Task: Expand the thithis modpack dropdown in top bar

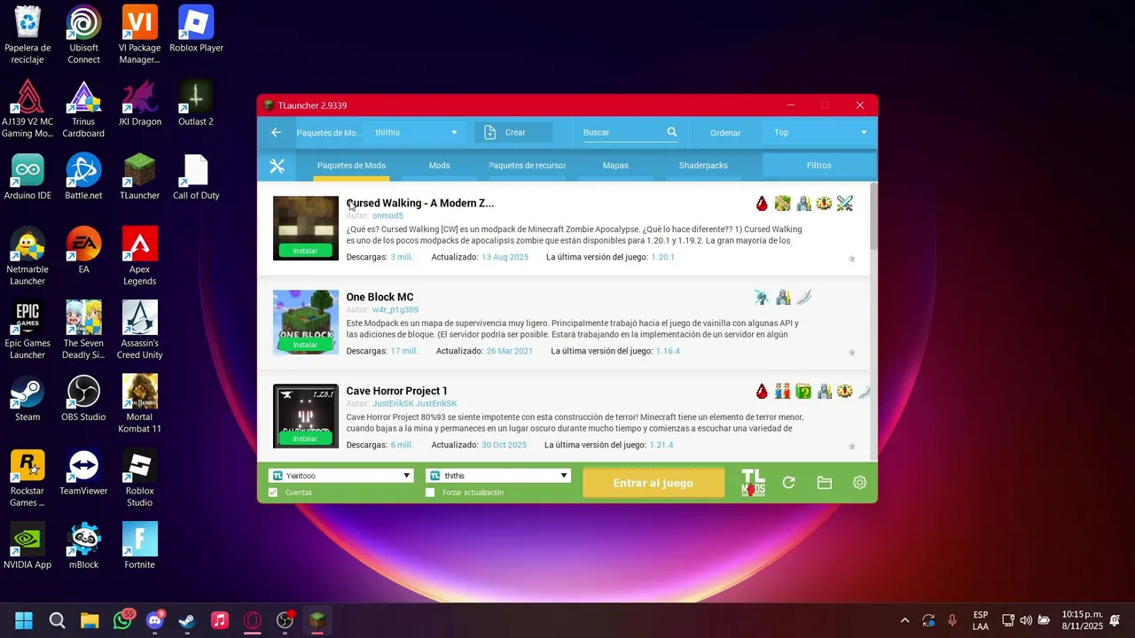Action: tap(414, 133)
